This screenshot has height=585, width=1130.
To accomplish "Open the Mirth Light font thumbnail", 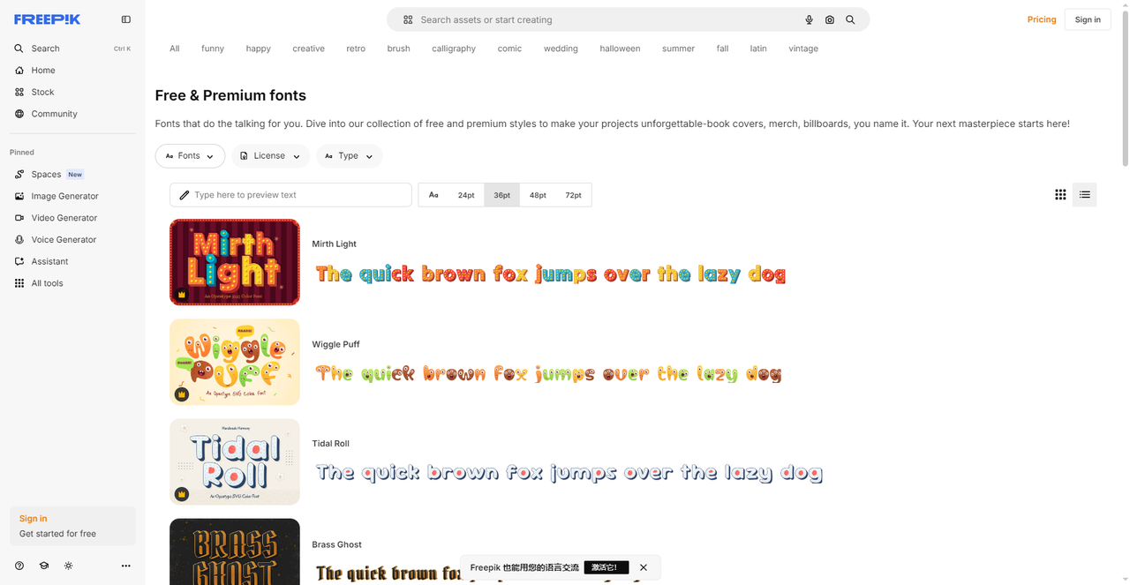I will tap(235, 262).
